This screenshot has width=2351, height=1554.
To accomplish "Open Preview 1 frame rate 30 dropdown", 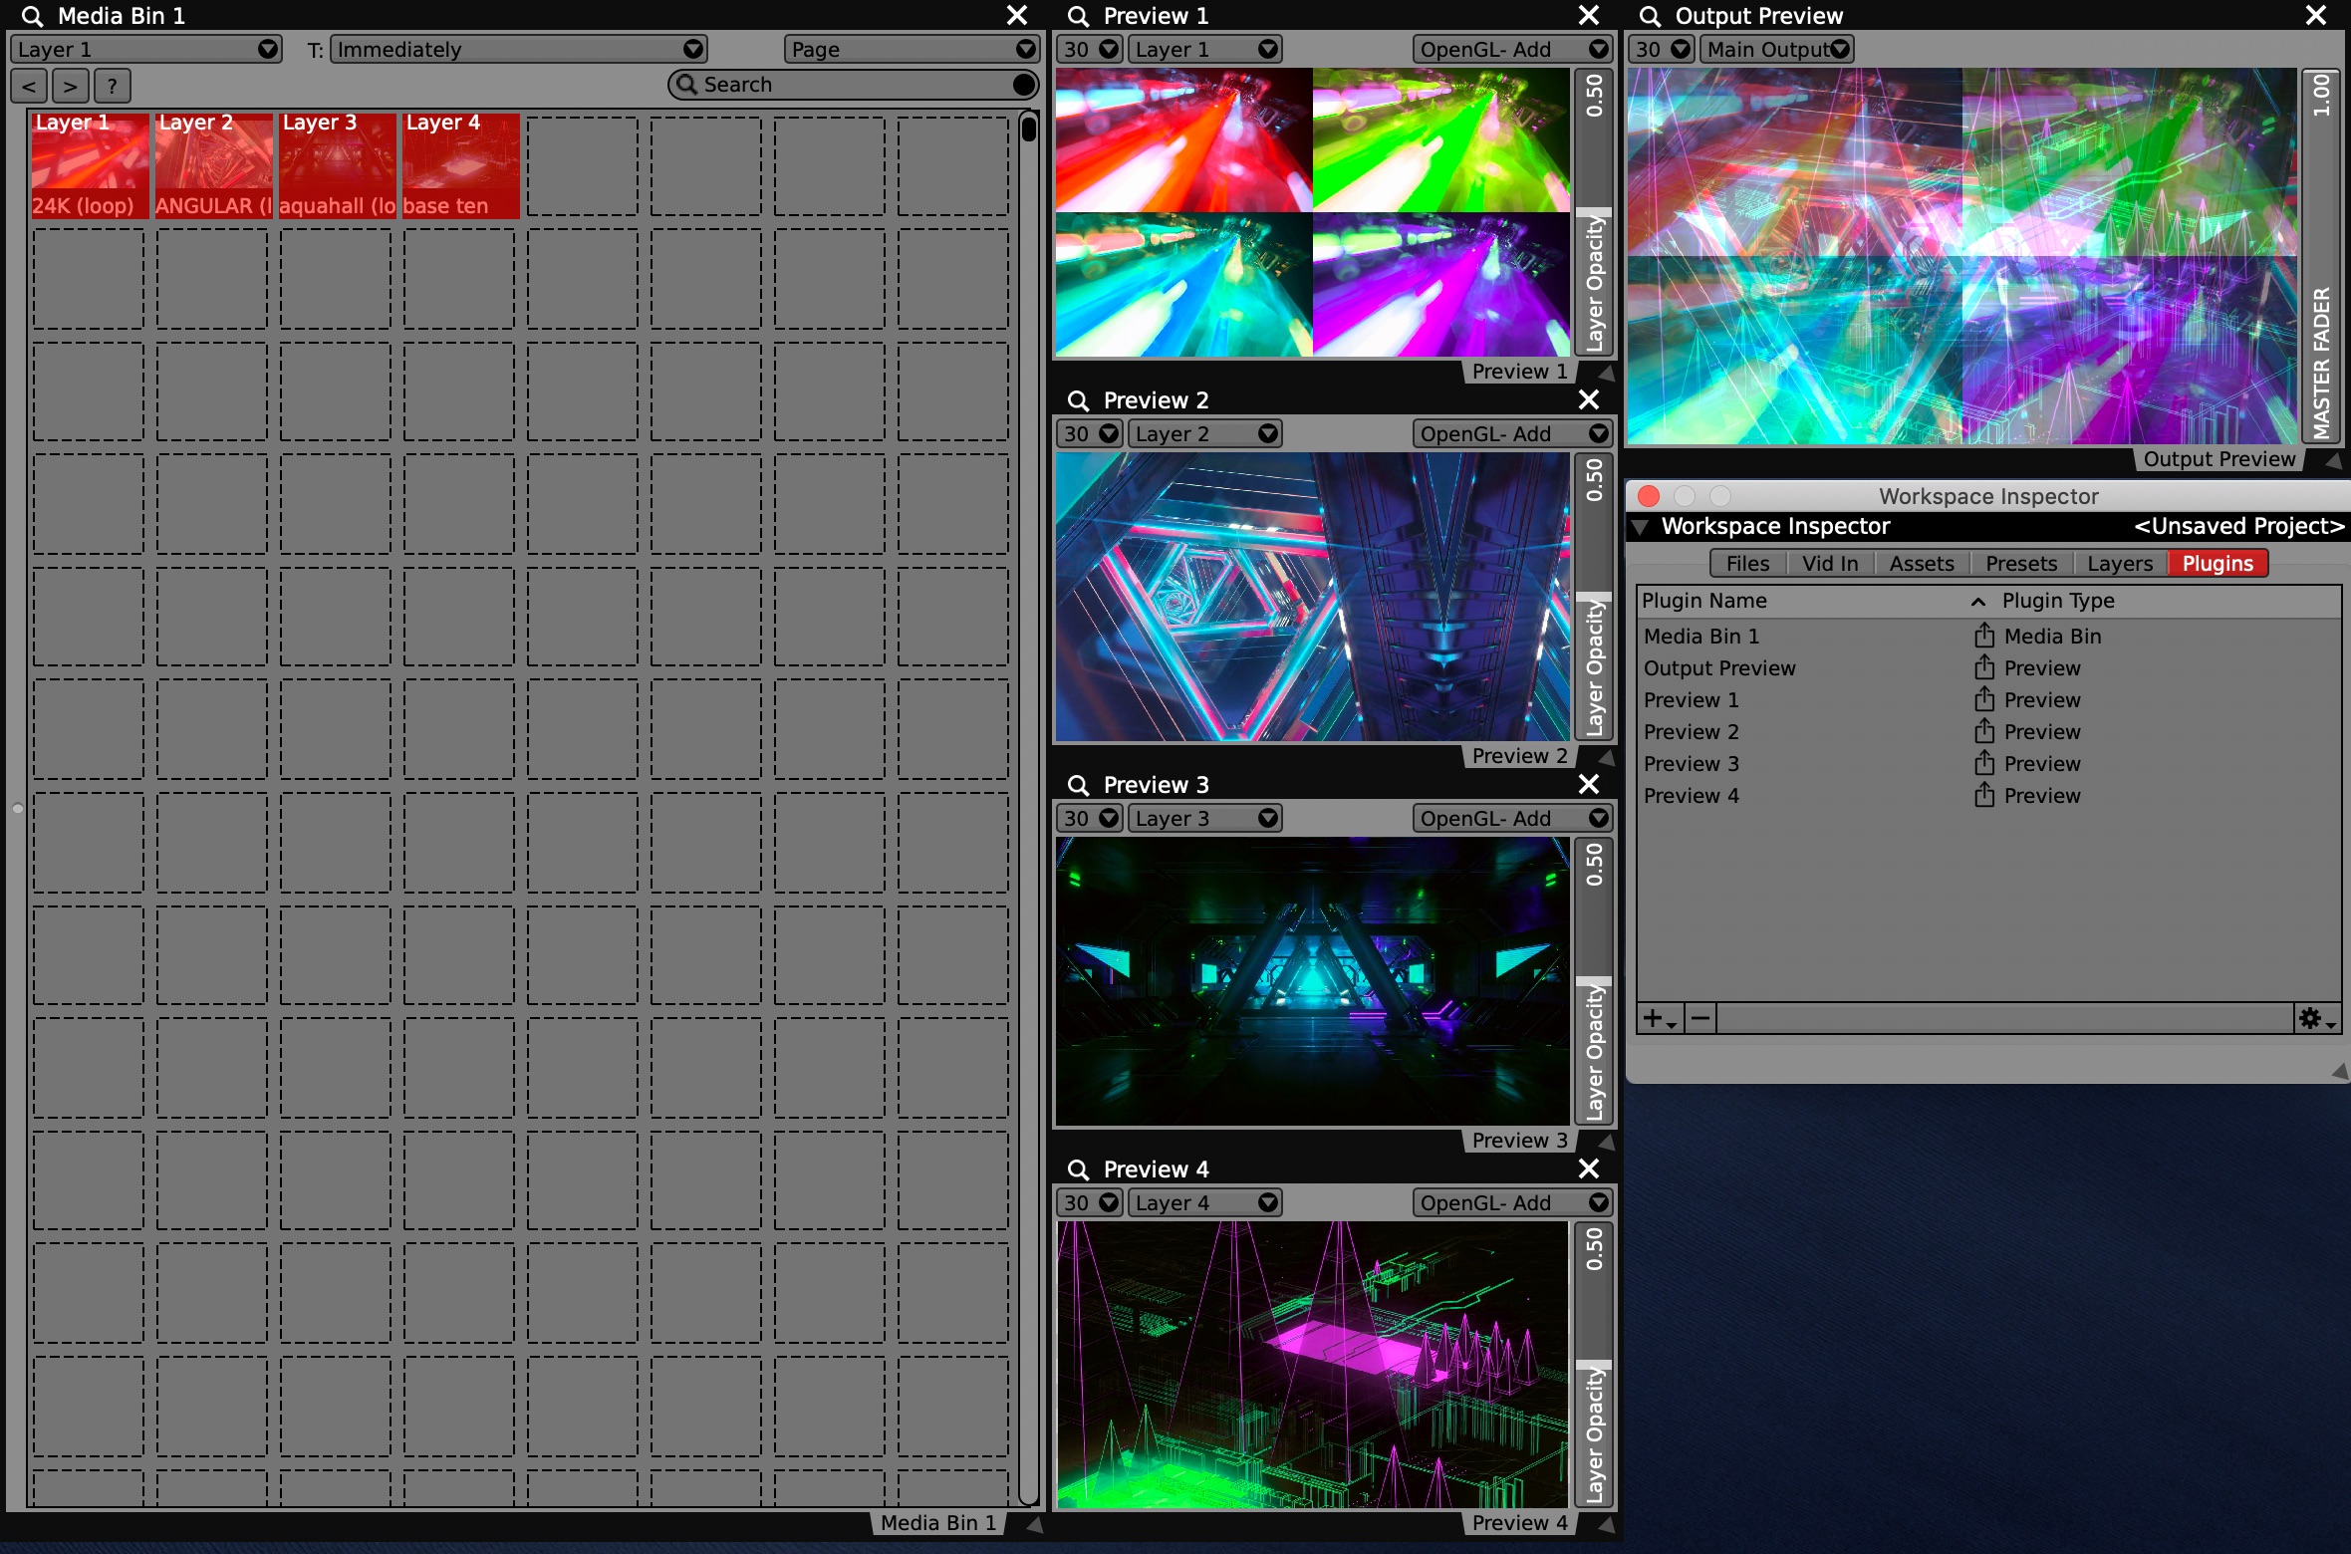I will tap(1090, 49).
